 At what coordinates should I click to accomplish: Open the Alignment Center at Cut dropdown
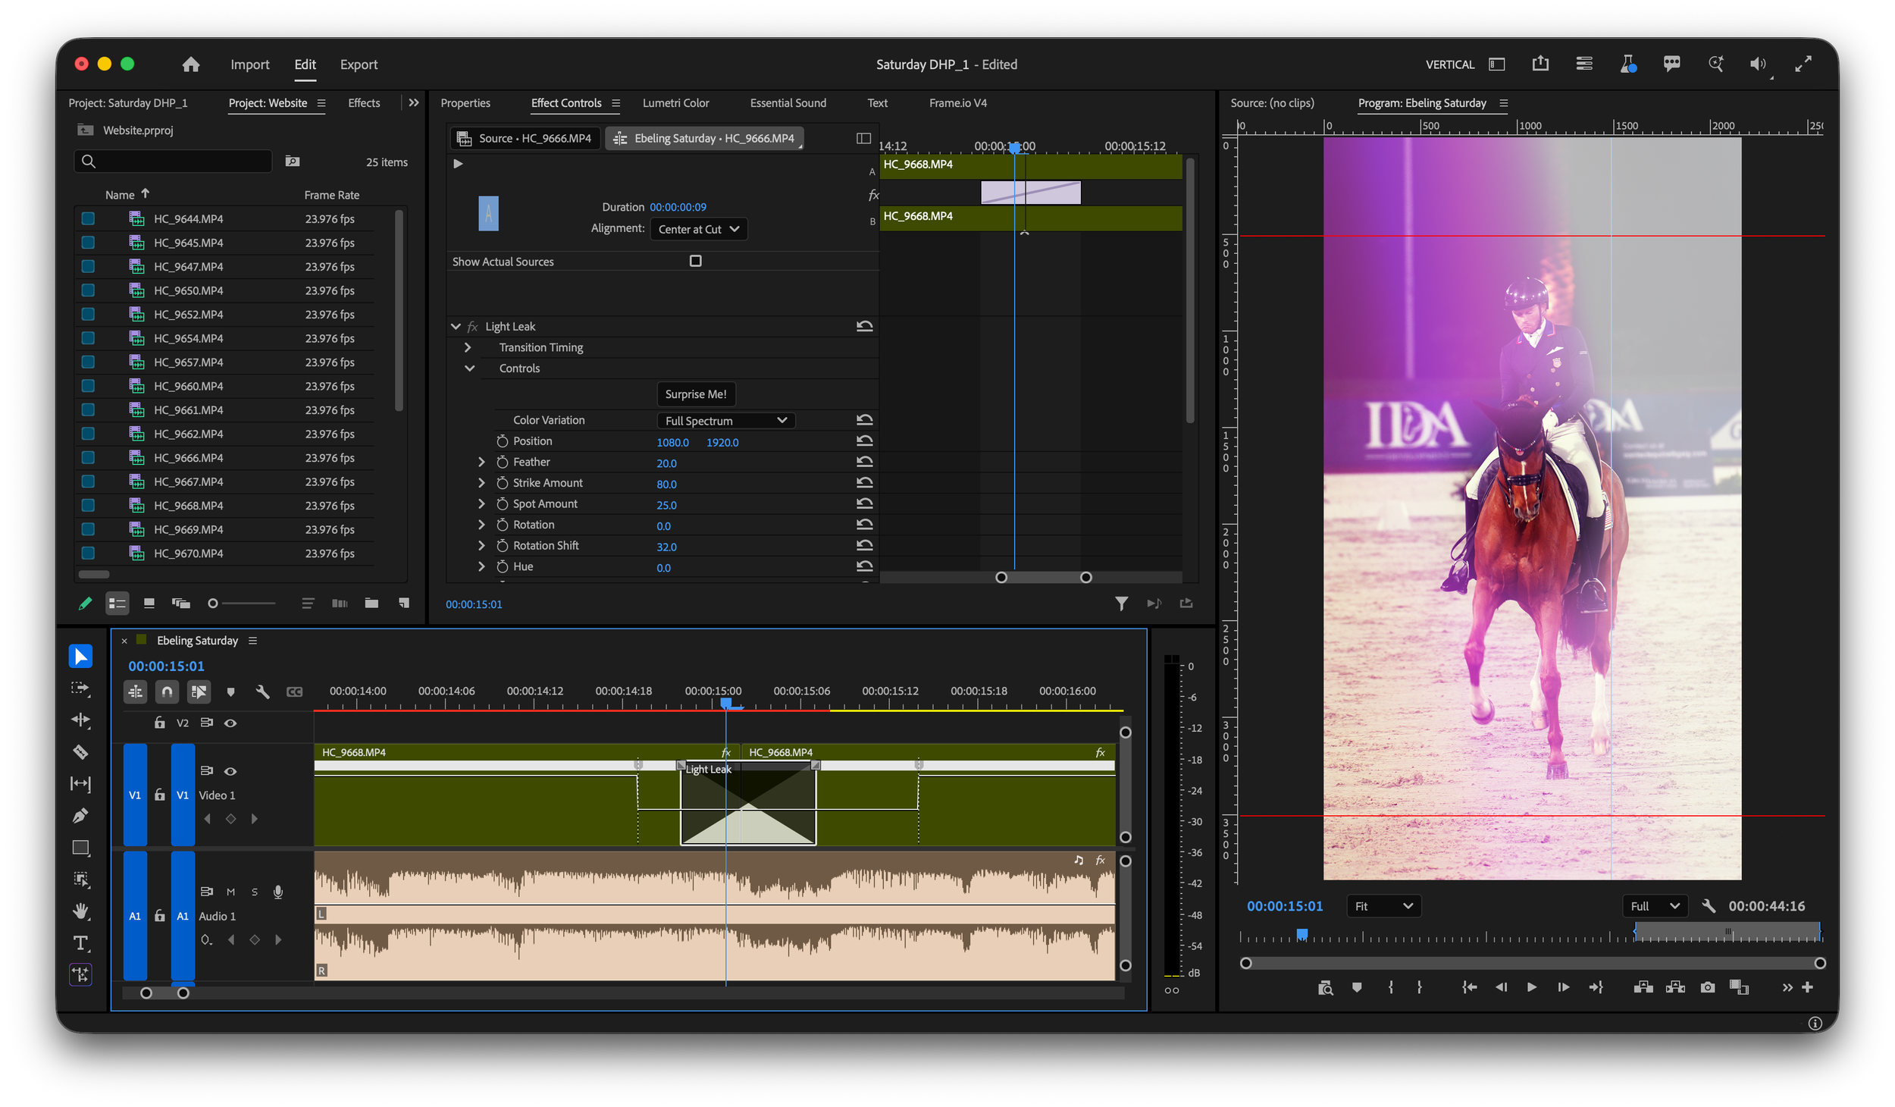[698, 229]
